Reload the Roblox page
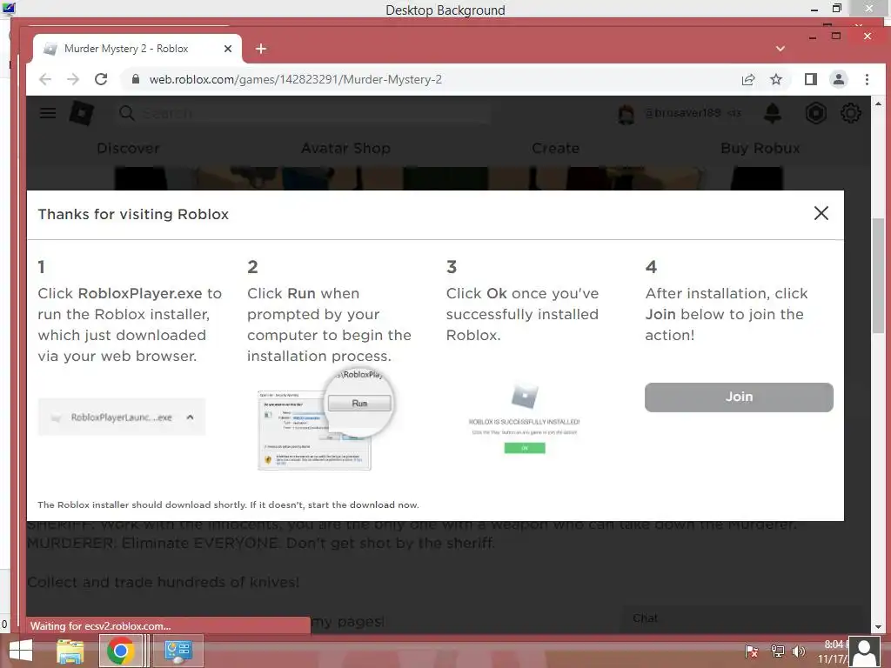 coord(101,79)
